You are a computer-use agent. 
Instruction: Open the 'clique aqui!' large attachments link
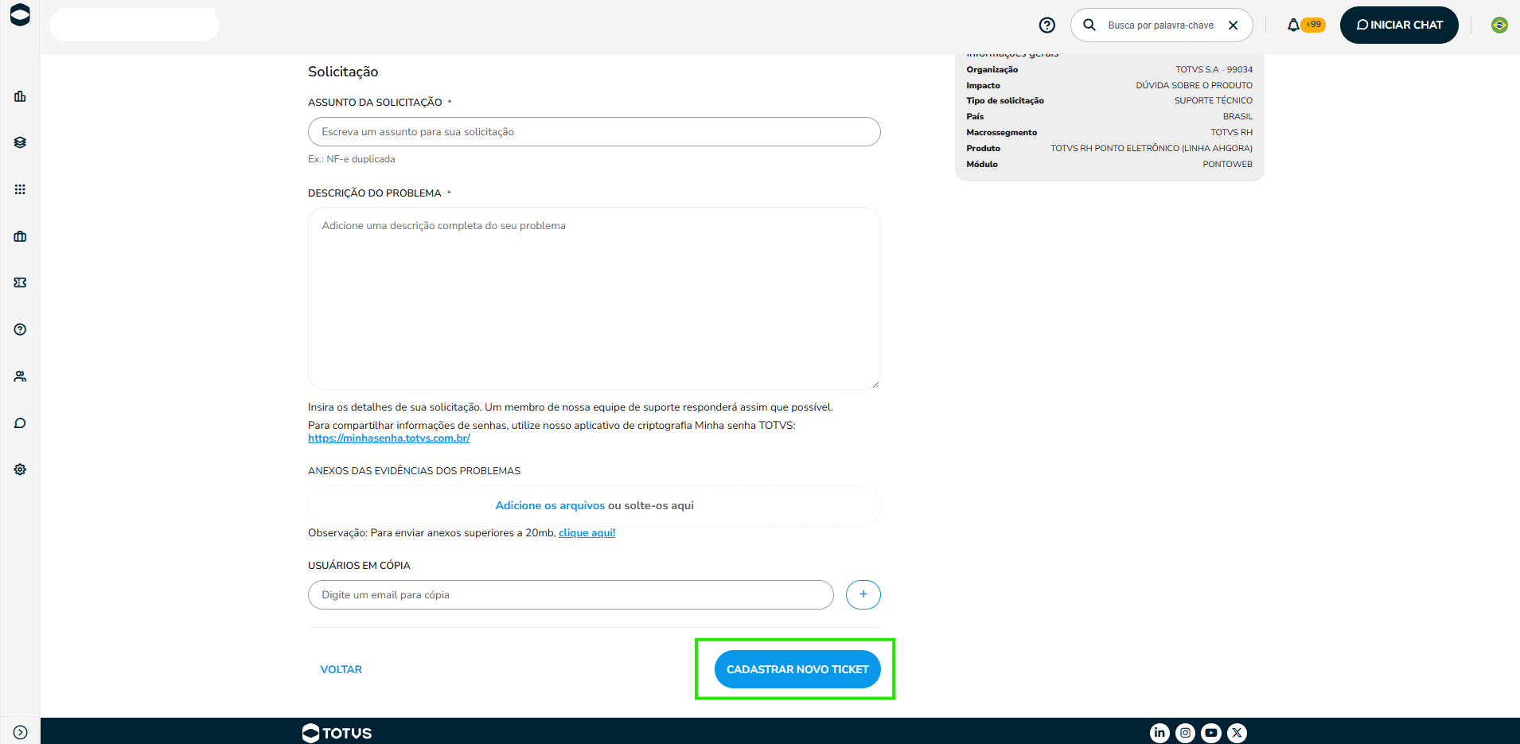click(x=587, y=533)
